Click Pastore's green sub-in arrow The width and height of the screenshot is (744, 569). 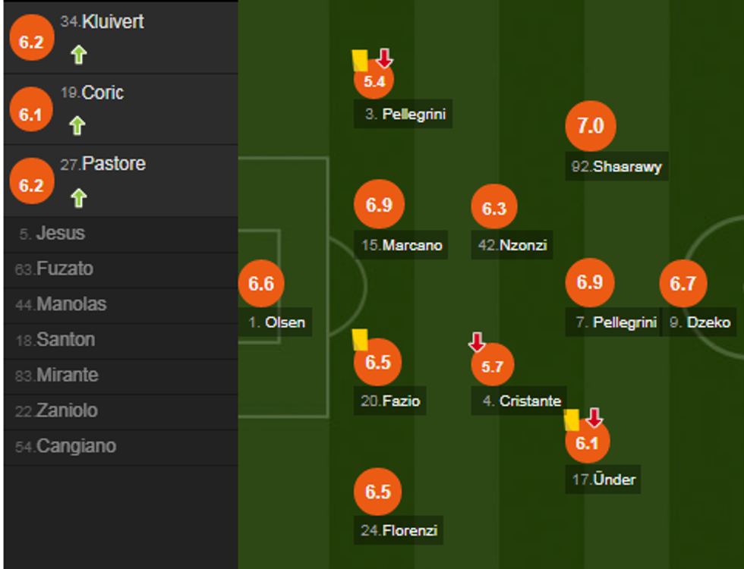click(78, 198)
